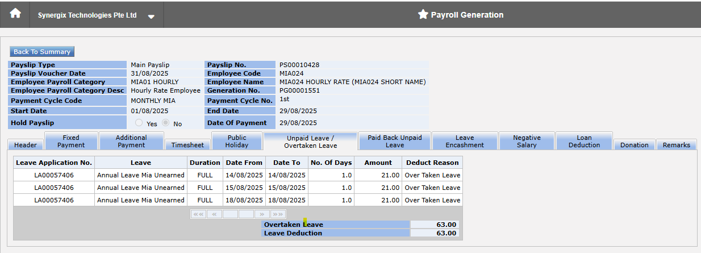Select Yes for Hold Payslip
The height and width of the screenshot is (253, 701).
pos(139,123)
